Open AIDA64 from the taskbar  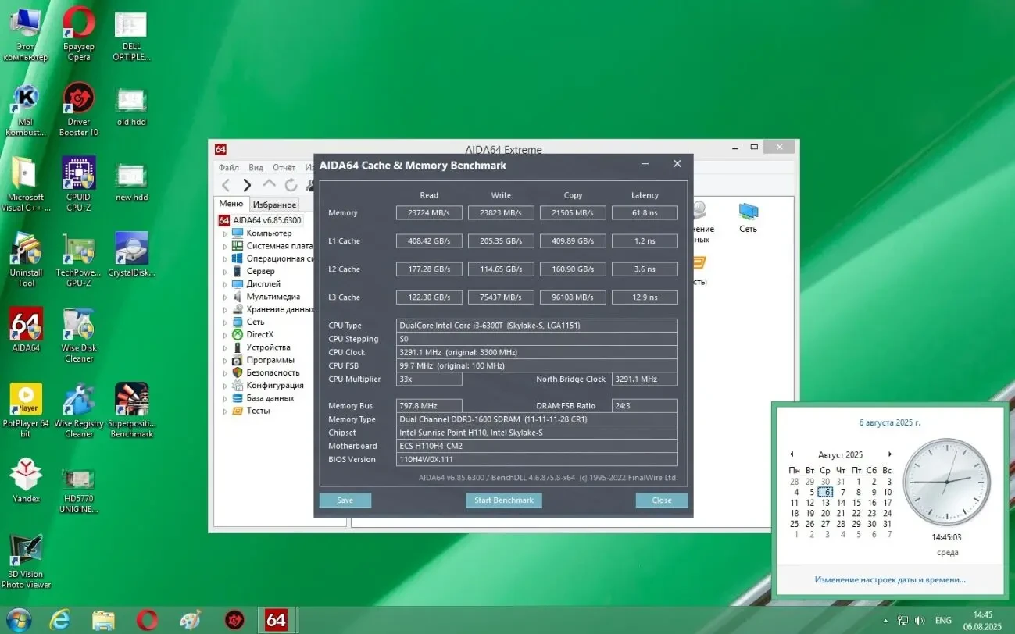pyautogui.click(x=277, y=619)
